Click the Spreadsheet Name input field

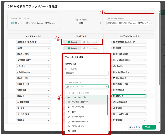point(129,23)
